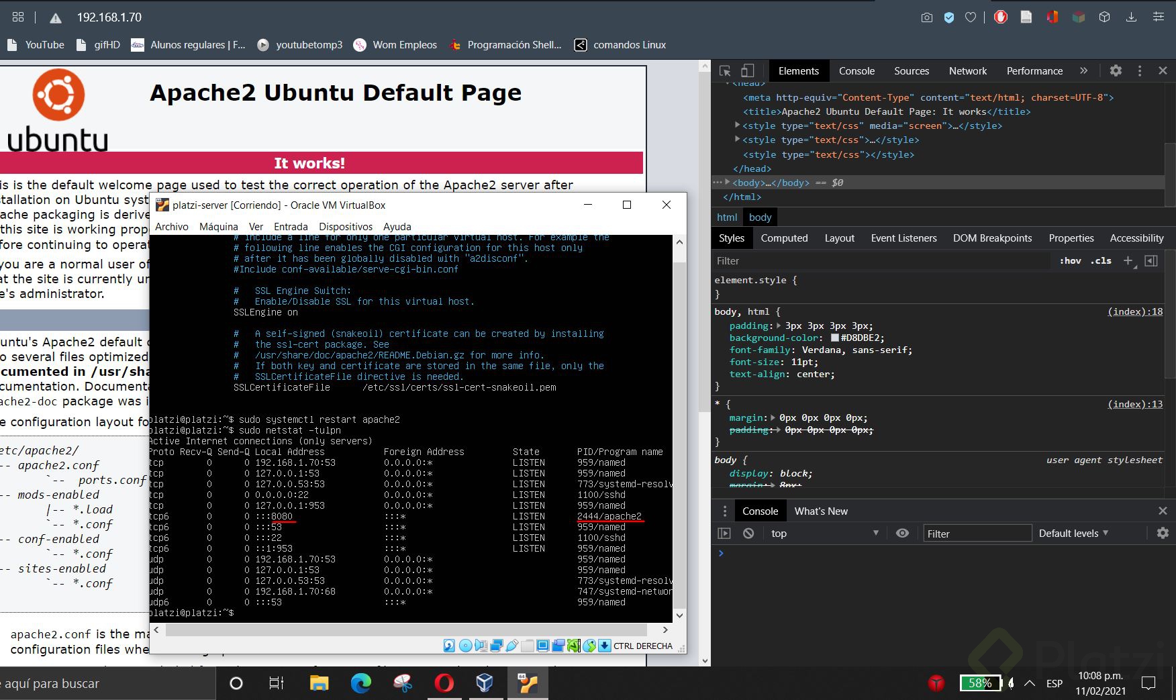Click VirtualBox display settings icon

tap(543, 646)
